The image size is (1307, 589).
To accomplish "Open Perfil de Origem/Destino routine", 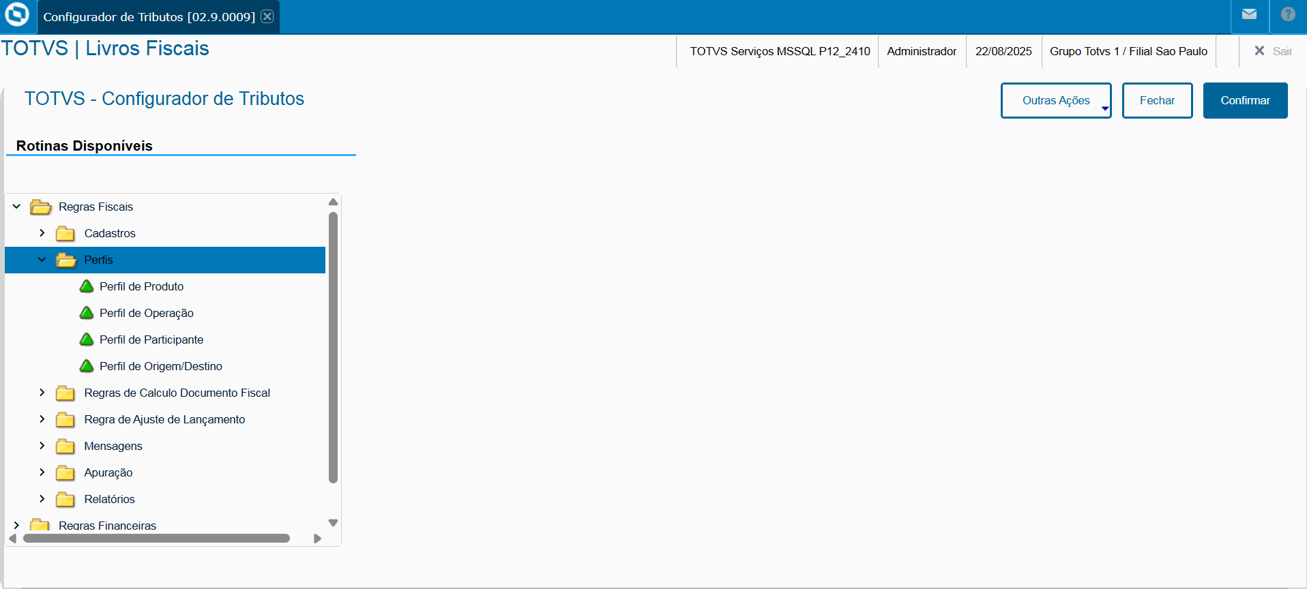I will (161, 366).
